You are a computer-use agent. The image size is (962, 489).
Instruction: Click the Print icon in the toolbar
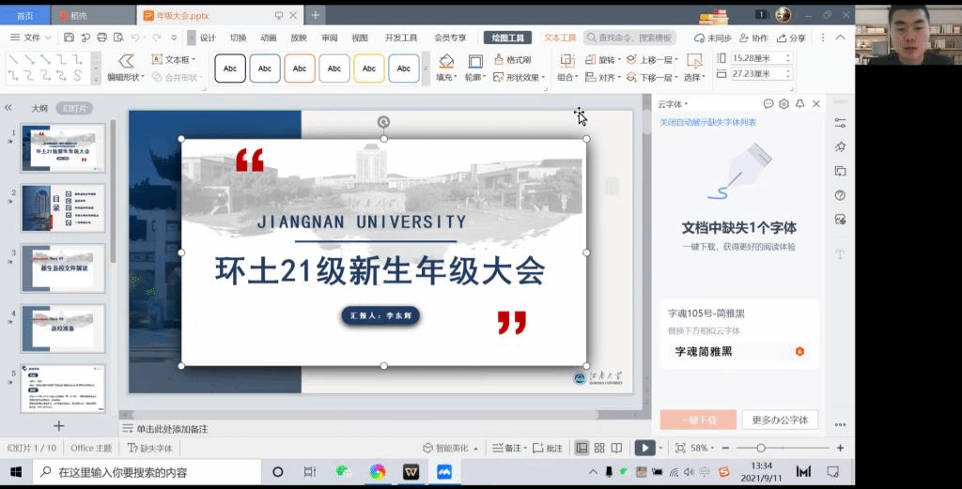(101, 38)
